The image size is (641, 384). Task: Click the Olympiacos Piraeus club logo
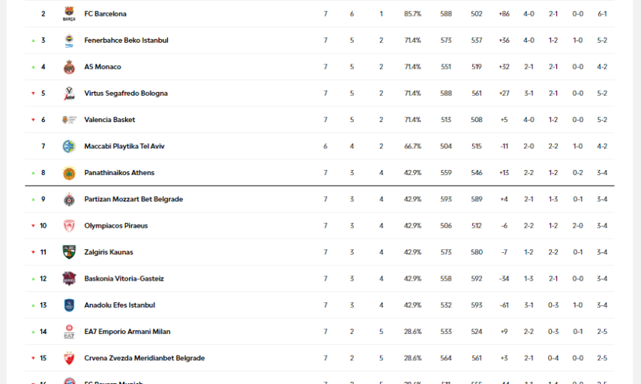(x=69, y=225)
